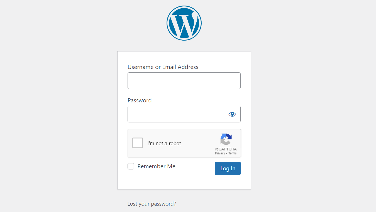Select the circular WordPress emblem above the form
The image size is (376, 212).
pyautogui.click(x=184, y=23)
